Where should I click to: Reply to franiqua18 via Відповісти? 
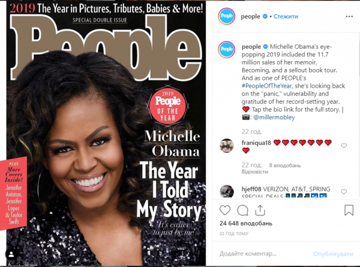point(254,172)
